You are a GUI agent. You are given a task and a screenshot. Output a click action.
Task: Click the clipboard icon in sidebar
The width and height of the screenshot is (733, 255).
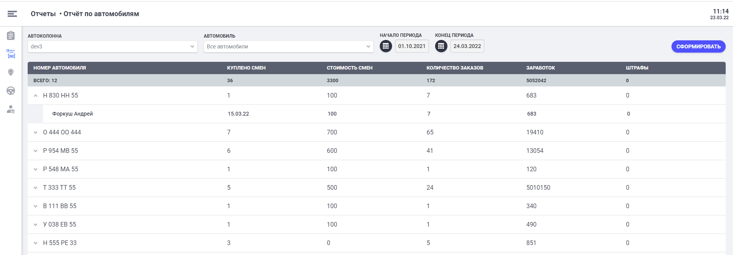click(x=11, y=36)
